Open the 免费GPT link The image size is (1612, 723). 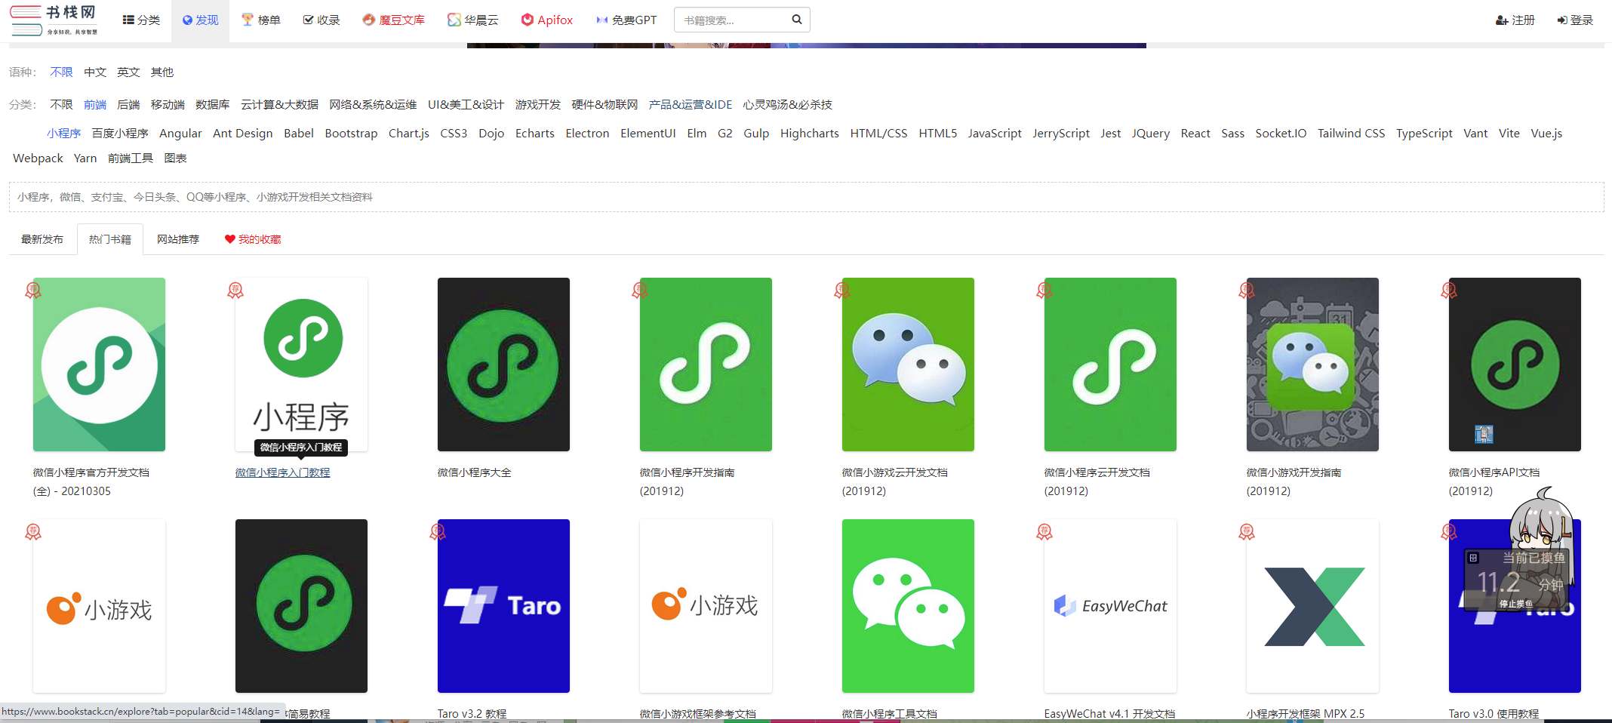click(626, 20)
